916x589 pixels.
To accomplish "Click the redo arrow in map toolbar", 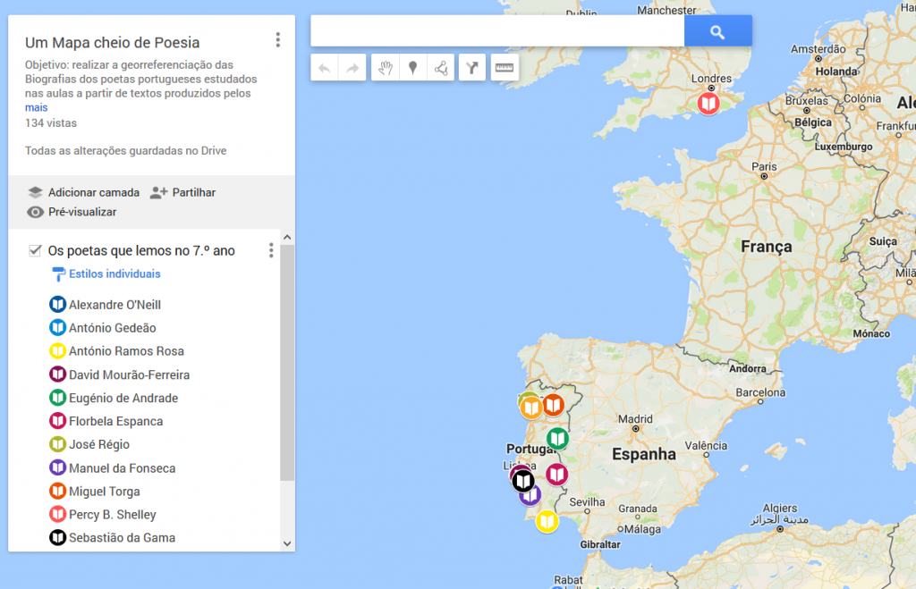I will pyautogui.click(x=352, y=68).
